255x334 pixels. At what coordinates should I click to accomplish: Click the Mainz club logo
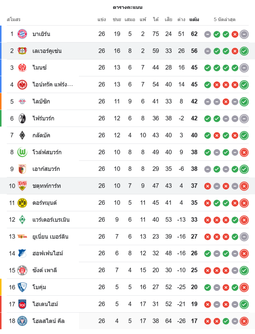pos(22,68)
